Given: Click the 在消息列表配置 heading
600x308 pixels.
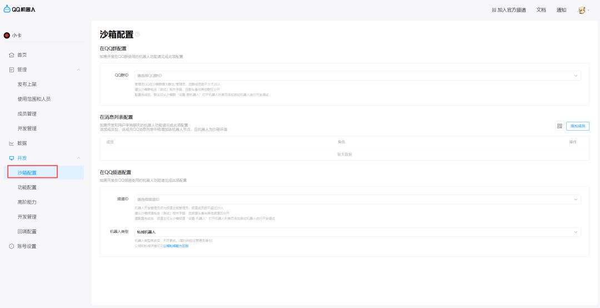Looking at the screenshot, I should (116, 117).
